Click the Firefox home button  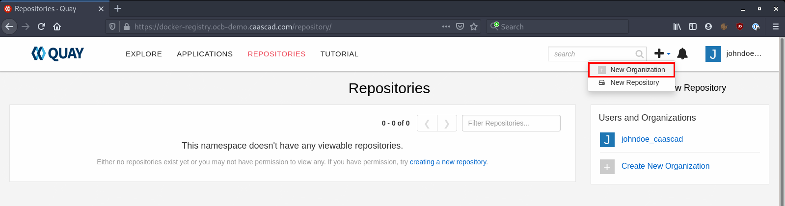click(57, 26)
